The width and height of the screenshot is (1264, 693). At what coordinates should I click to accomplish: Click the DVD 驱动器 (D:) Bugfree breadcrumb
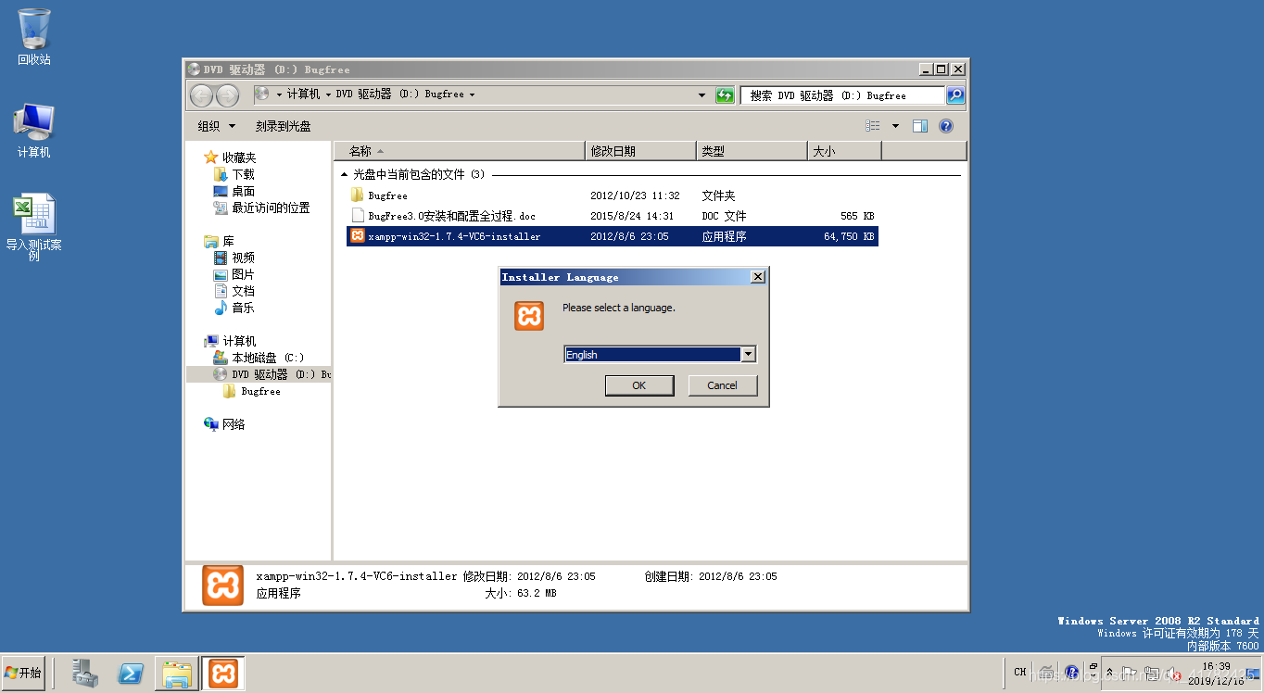pyautogui.click(x=400, y=94)
